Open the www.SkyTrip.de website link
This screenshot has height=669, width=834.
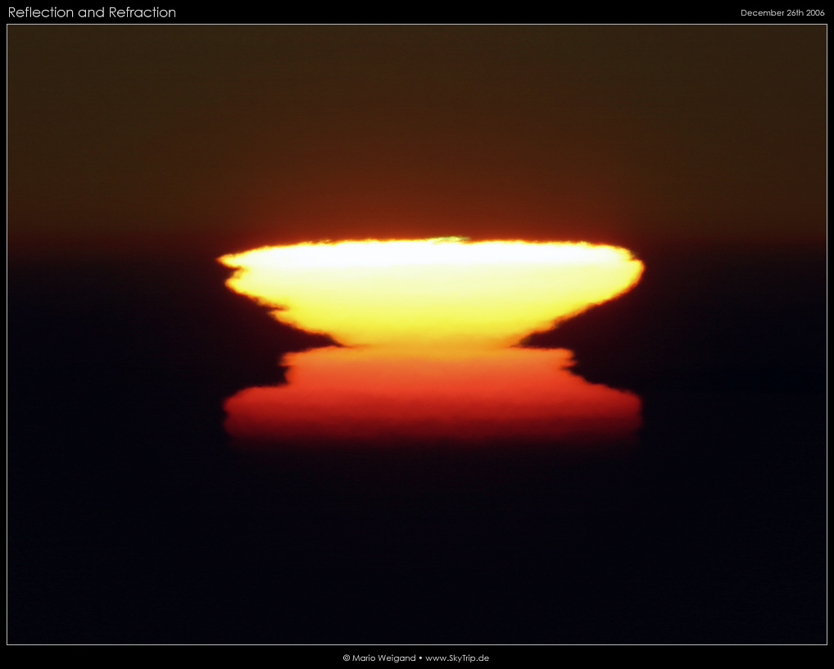[x=457, y=658]
